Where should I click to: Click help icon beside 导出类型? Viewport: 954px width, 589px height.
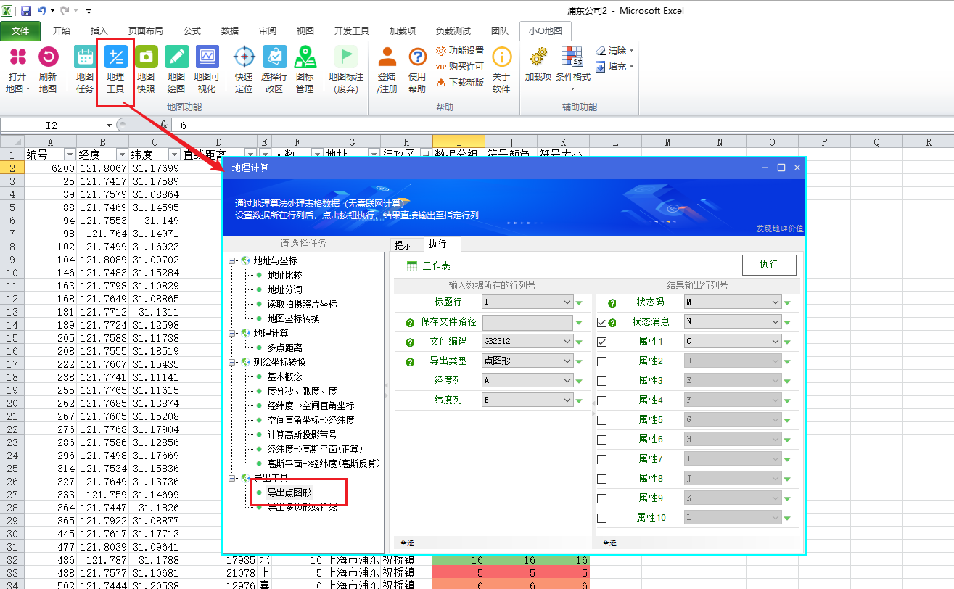point(410,361)
